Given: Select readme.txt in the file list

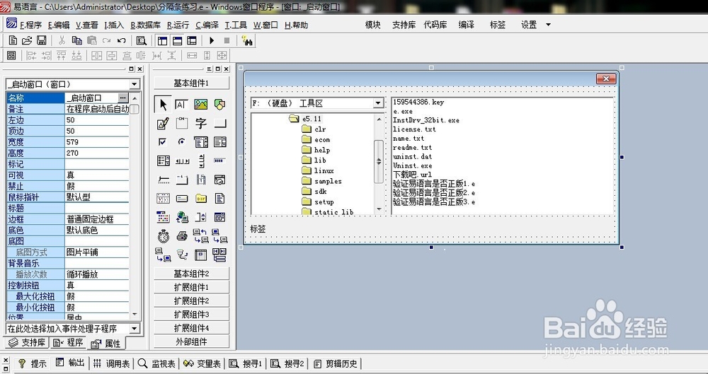Looking at the screenshot, I should 412,148.
